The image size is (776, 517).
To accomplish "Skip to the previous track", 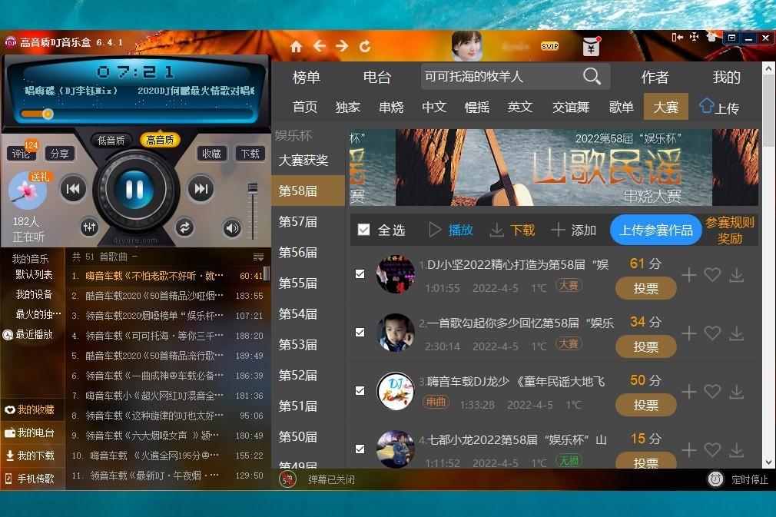I will click(x=73, y=188).
